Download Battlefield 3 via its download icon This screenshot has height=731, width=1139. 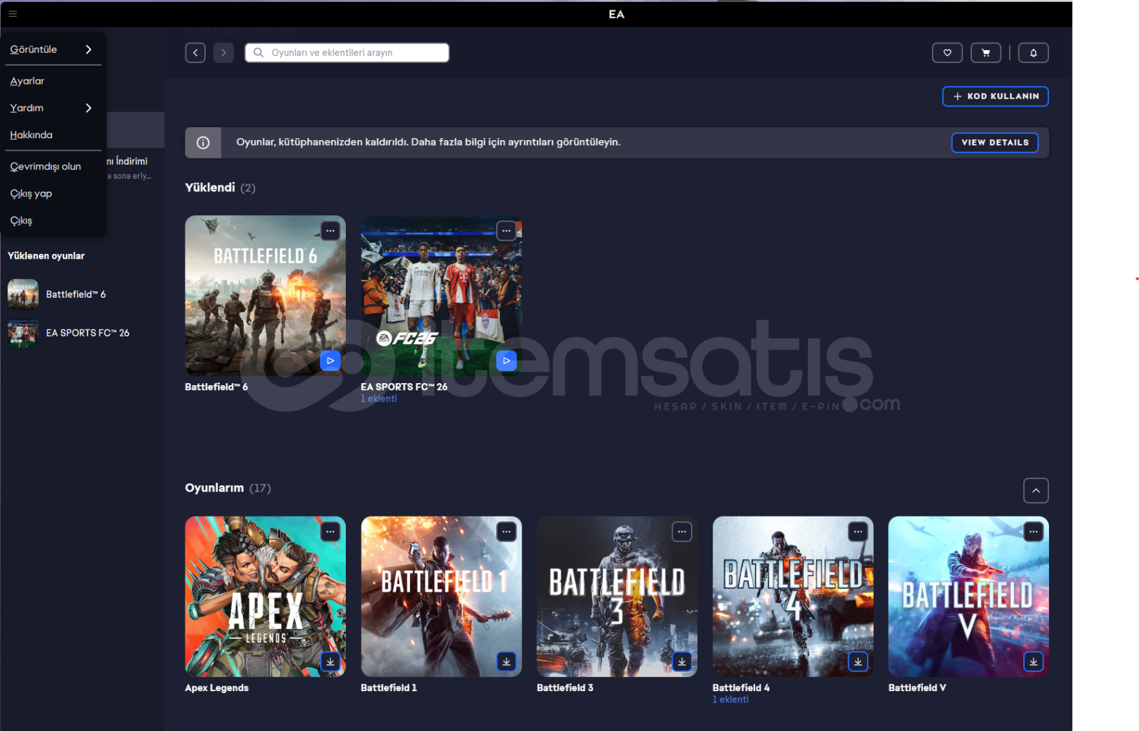pos(682,661)
